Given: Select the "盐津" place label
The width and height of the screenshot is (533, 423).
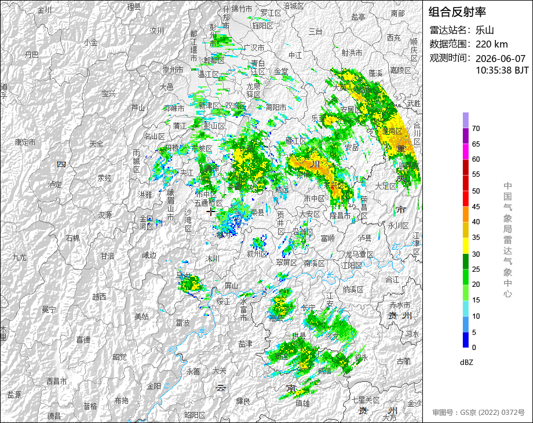Looking at the screenshot, I should [245, 344].
